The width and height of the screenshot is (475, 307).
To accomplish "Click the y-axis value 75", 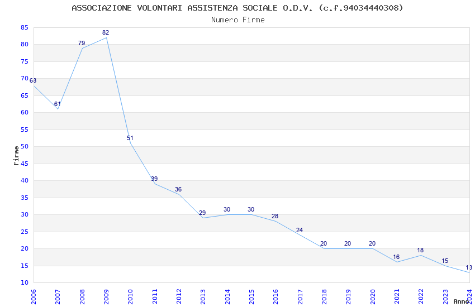I will (25, 61).
